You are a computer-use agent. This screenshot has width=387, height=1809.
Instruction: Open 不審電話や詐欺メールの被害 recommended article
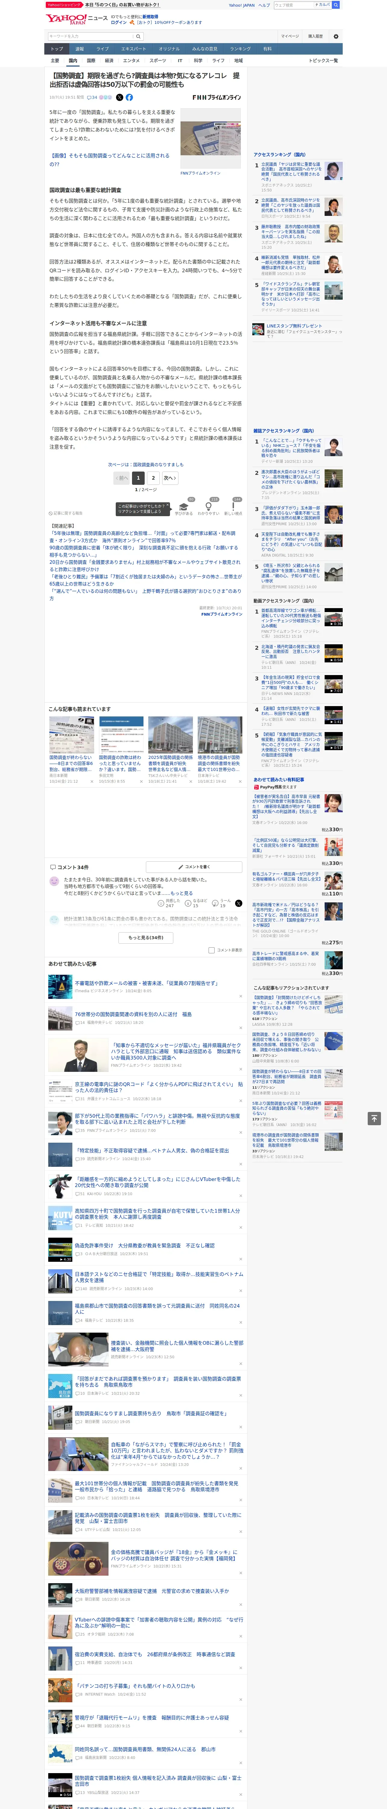[x=146, y=983]
